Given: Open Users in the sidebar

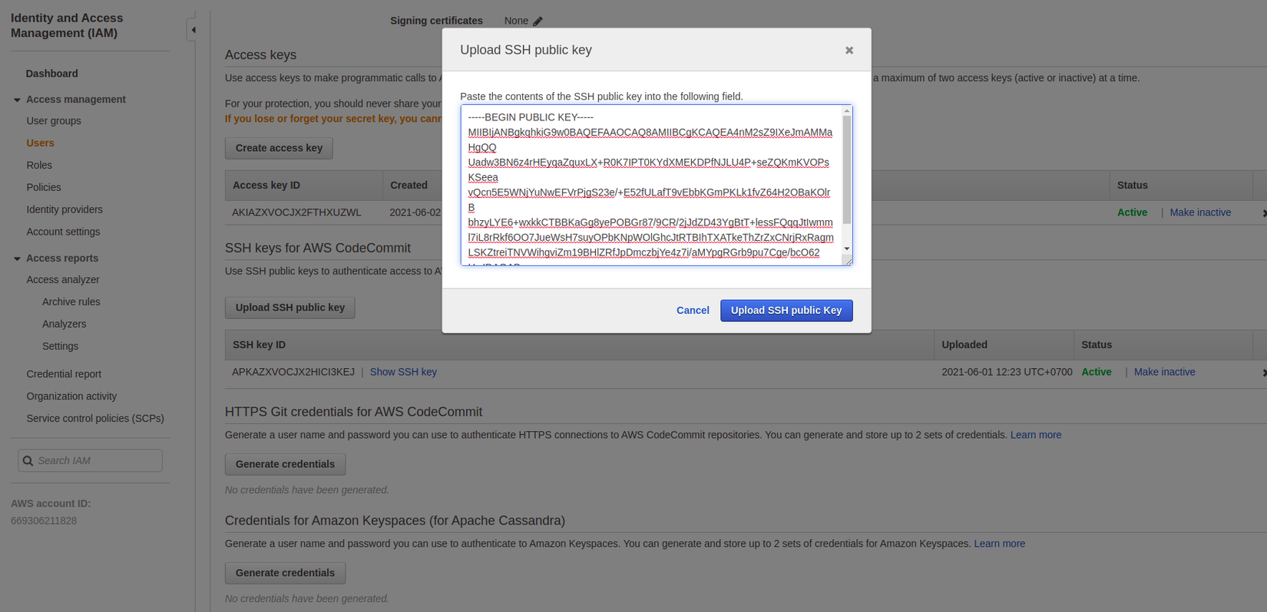Looking at the screenshot, I should (x=40, y=143).
